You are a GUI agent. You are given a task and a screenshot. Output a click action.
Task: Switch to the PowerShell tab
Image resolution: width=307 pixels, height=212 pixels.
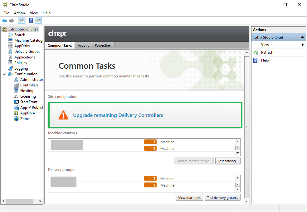click(x=103, y=45)
